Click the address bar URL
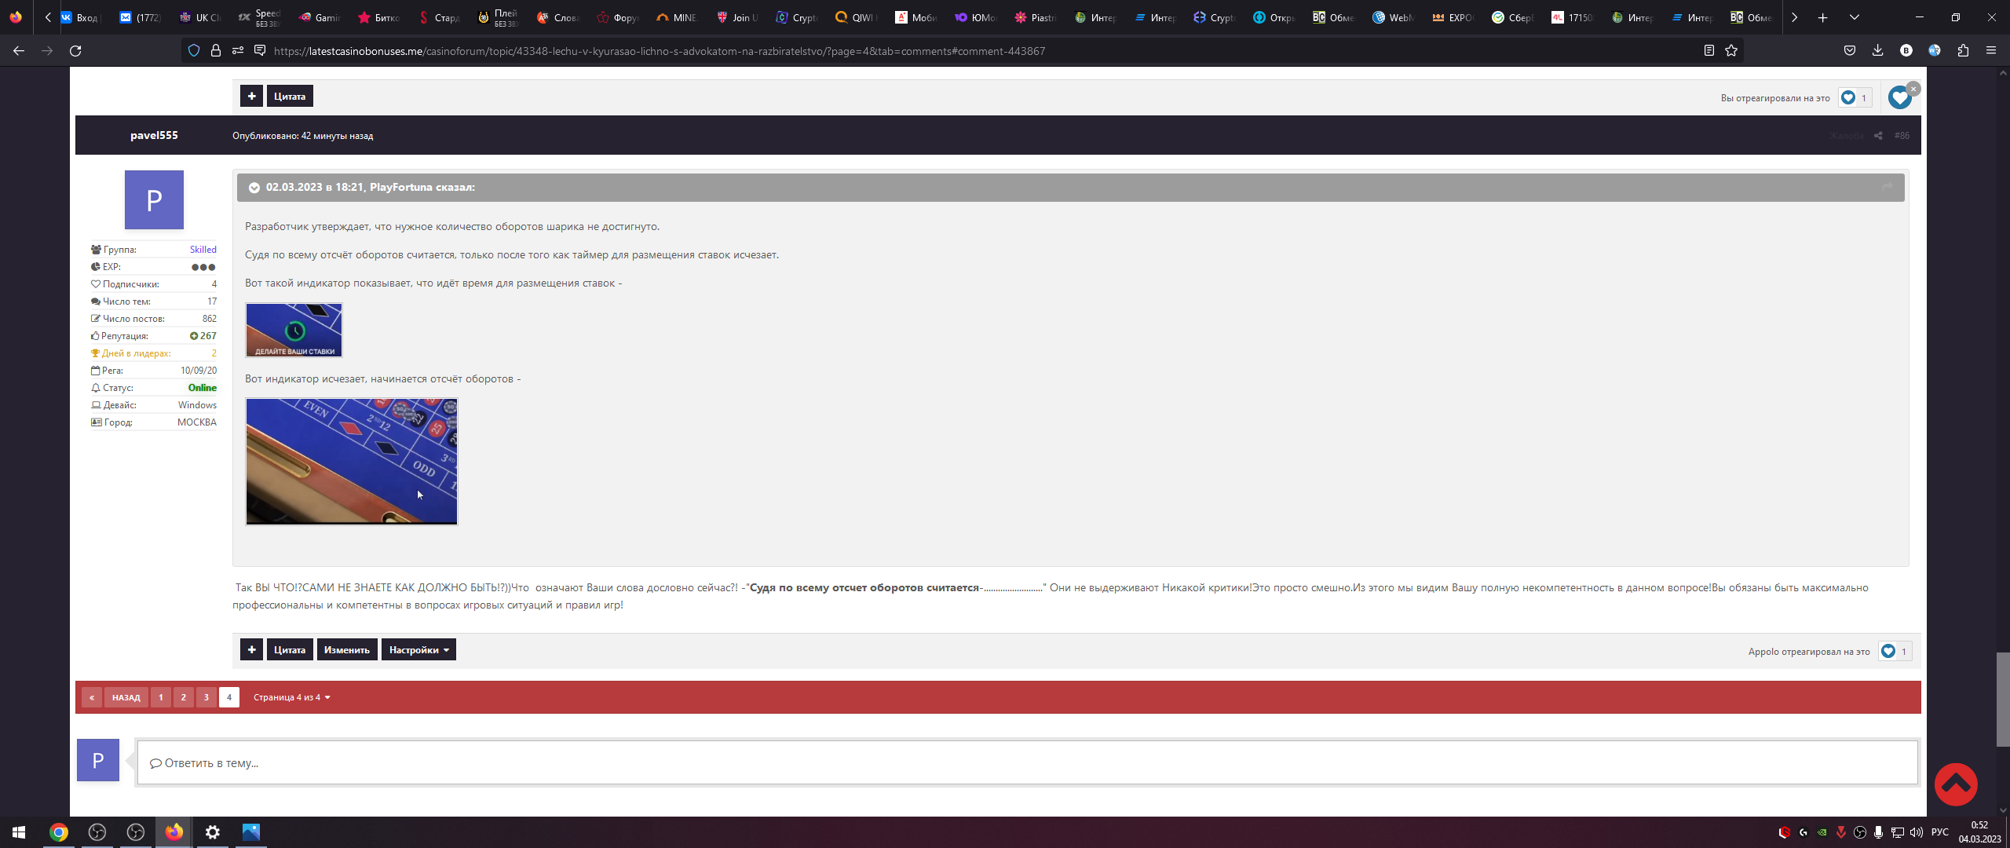Image resolution: width=2010 pixels, height=848 pixels. 660,51
